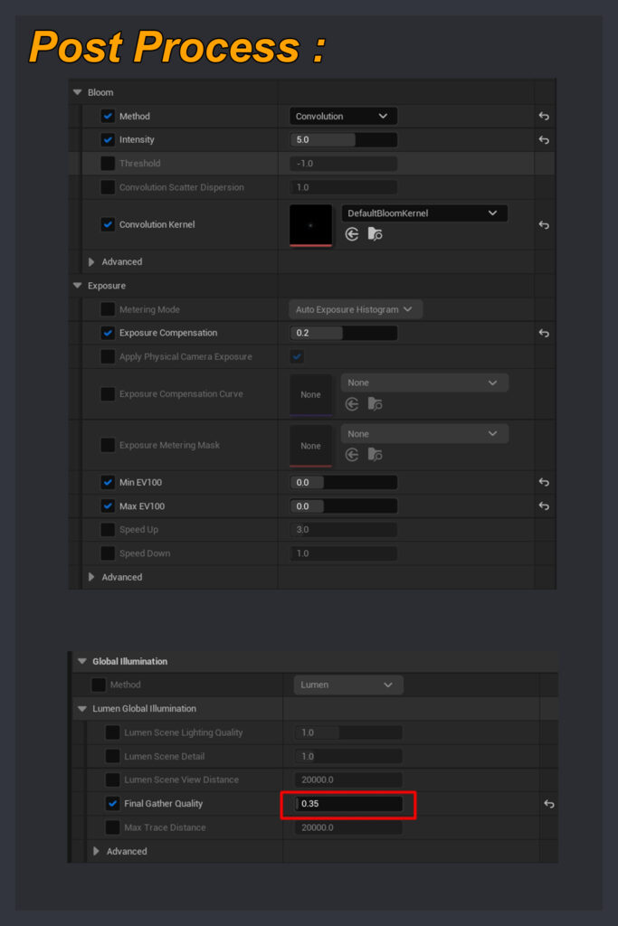
Task: Browse to DefaultBloomKernel in Content Browser
Action: pos(375,234)
